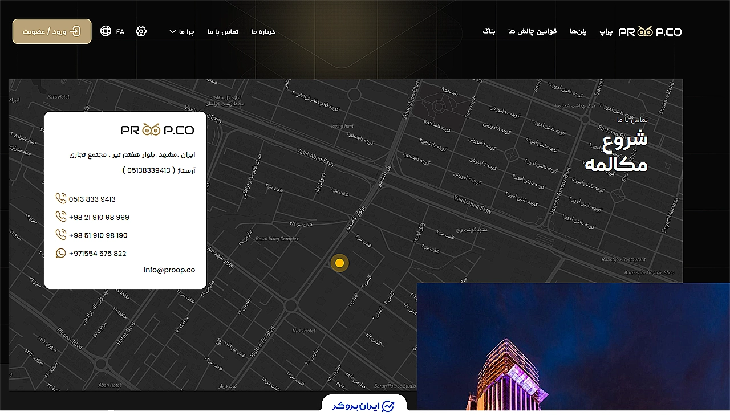Image resolution: width=730 pixels, height=420 pixels.
Task: Click the yellow location marker on the map
Action: (x=339, y=263)
